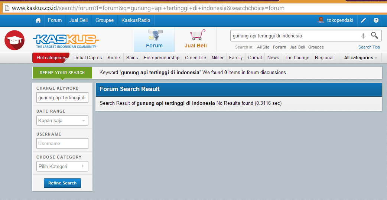Screen dimensions: 387x200
Task: Set search scope to Forum
Action: [279, 47]
